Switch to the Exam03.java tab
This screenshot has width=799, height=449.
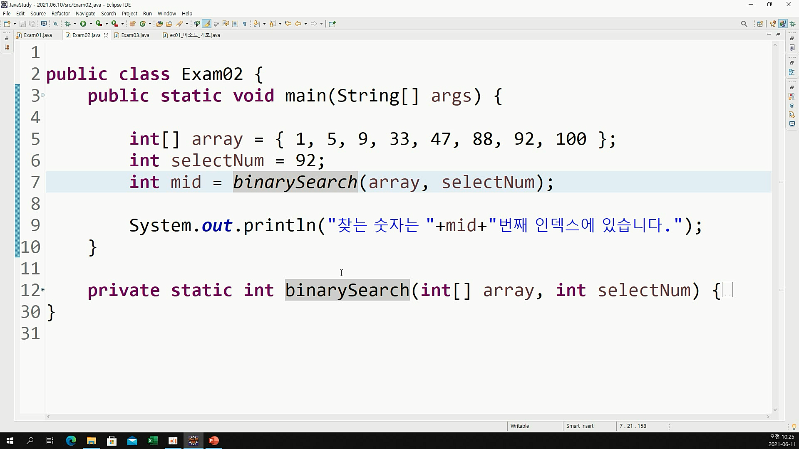pos(135,35)
